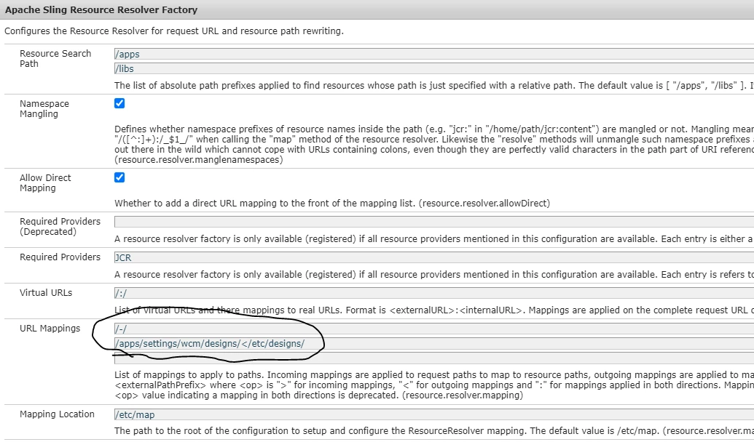Select the Apache Sling Resource Resolver Factory title
Viewport: 754px width, 442px height.
coord(101,9)
